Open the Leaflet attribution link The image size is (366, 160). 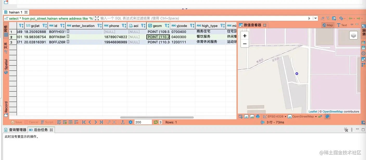(x=313, y=112)
